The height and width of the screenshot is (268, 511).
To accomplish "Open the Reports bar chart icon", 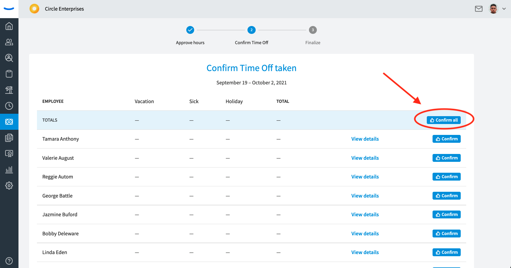I will pyautogui.click(x=9, y=169).
